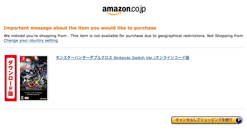Click the Not Shopping from text
The image size is (247, 129).
[225, 36]
